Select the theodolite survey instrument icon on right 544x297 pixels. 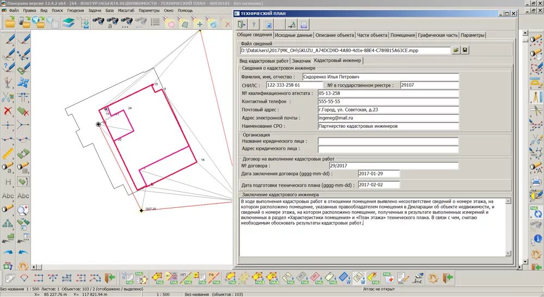pyautogui.click(x=537, y=97)
